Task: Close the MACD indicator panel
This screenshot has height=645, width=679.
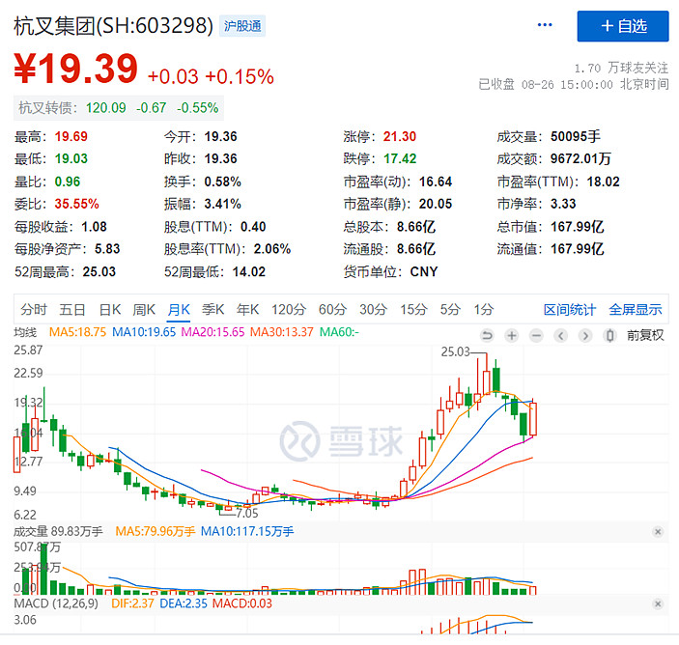Action: click(658, 603)
